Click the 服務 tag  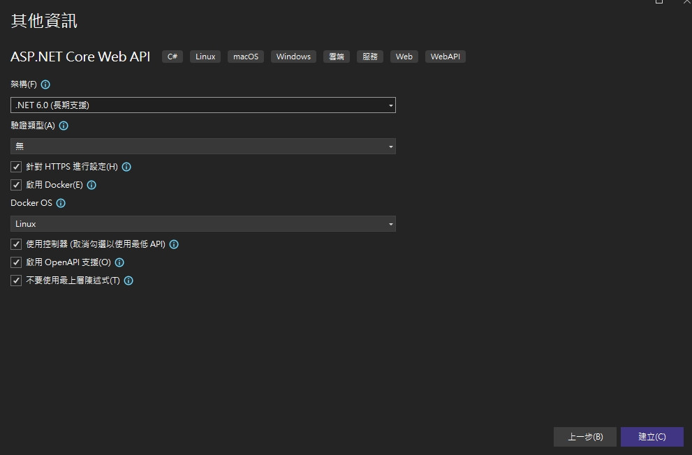point(370,57)
